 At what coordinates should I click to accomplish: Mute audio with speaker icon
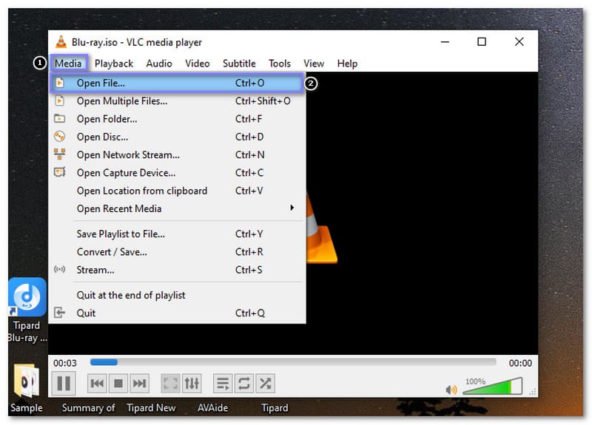[451, 390]
